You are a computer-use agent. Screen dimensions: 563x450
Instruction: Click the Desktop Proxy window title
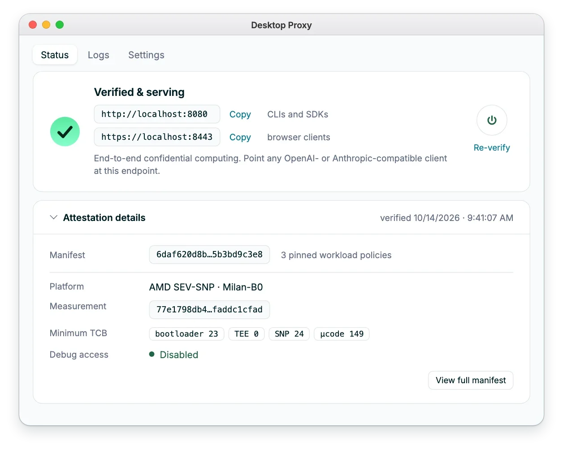tap(281, 25)
